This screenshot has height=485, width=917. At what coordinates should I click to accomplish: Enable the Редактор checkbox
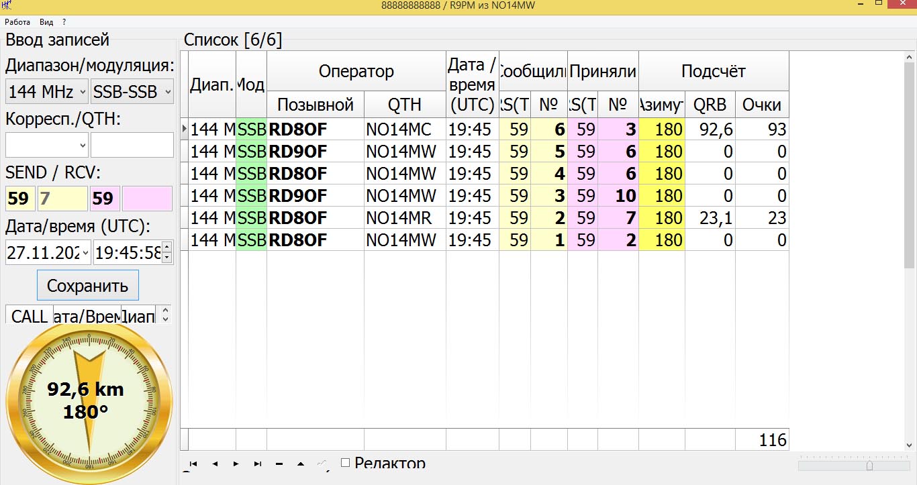pos(346,462)
